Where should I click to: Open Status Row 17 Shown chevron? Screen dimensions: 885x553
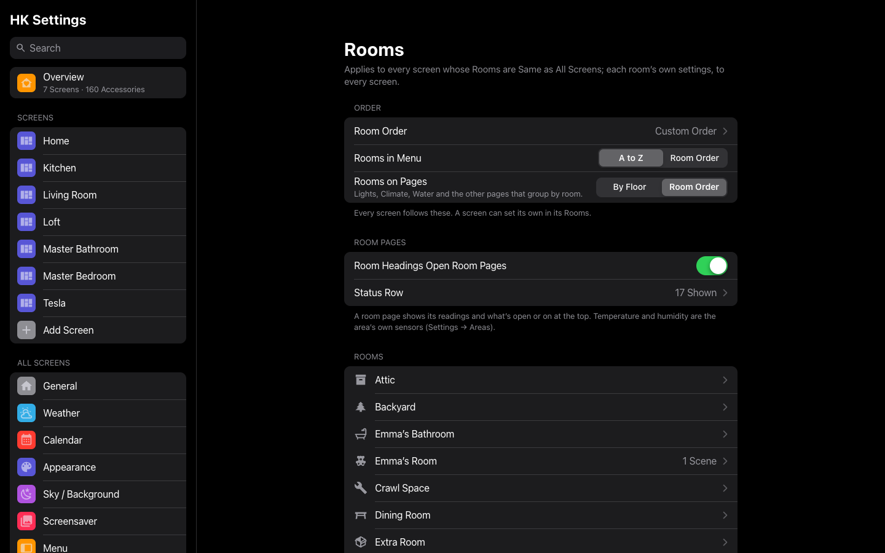click(x=725, y=292)
